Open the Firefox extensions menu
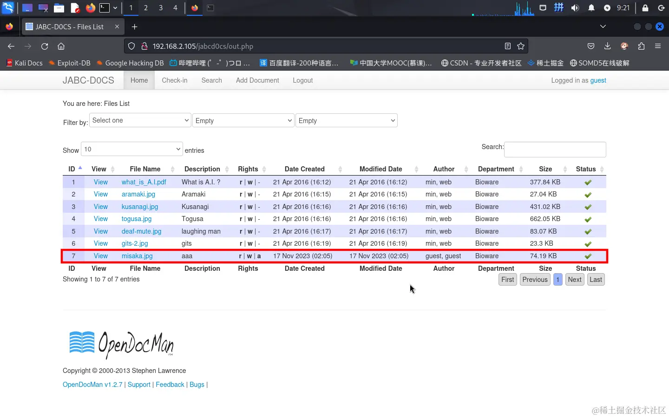This screenshot has height=418, width=669. [x=641, y=46]
